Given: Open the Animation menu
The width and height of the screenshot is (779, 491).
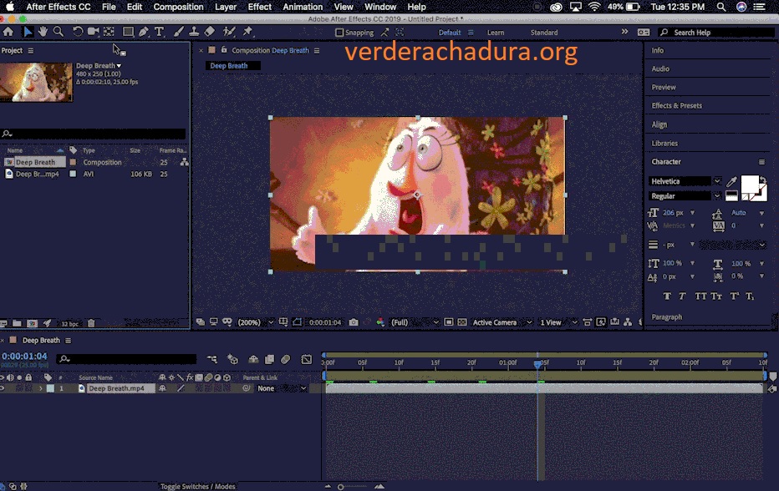Looking at the screenshot, I should (x=303, y=7).
